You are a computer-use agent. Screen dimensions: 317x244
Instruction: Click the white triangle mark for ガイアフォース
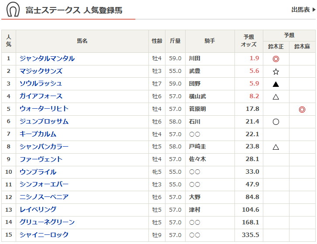tap(276, 96)
